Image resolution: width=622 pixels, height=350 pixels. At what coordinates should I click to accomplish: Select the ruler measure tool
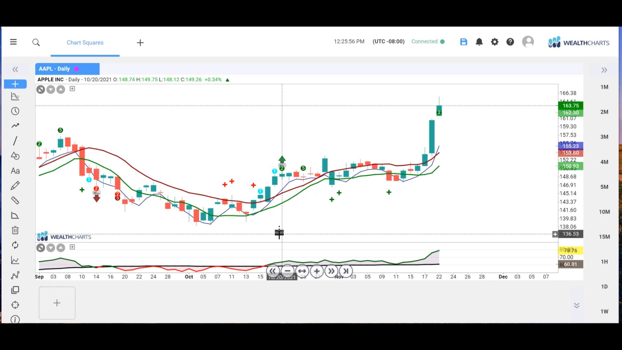15,201
